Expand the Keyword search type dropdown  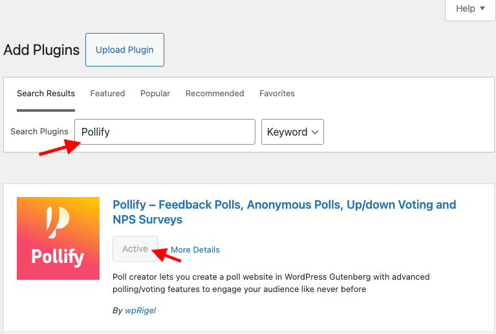click(292, 132)
